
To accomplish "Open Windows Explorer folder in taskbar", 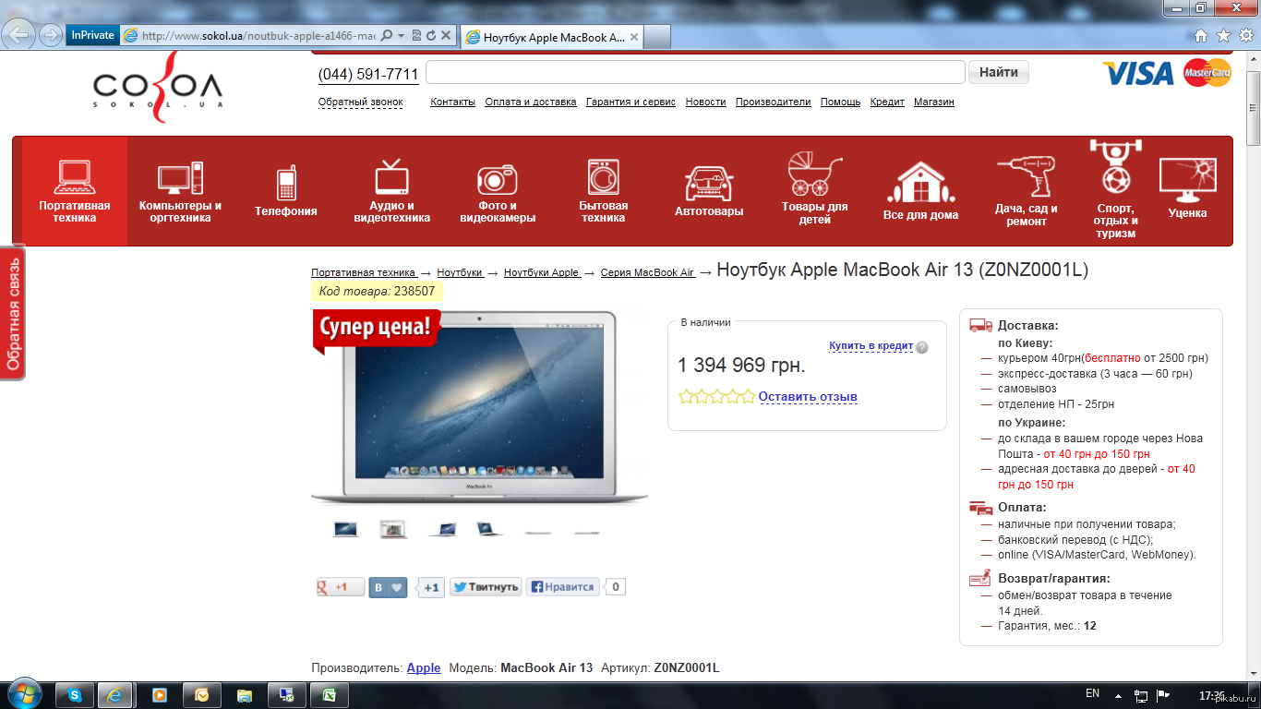I will coord(245,695).
